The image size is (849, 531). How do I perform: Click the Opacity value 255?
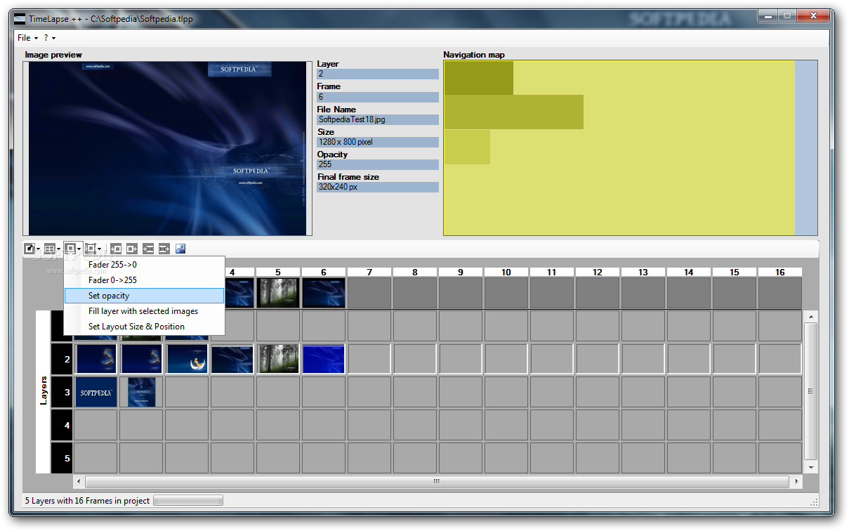378,164
